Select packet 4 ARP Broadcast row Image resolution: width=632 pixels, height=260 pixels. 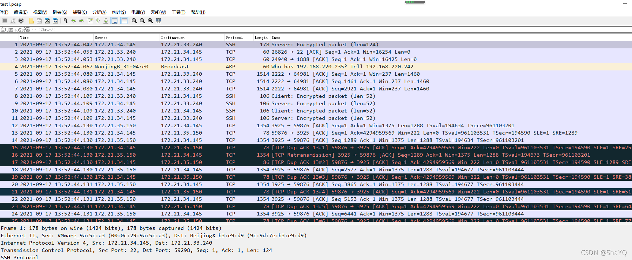point(316,67)
